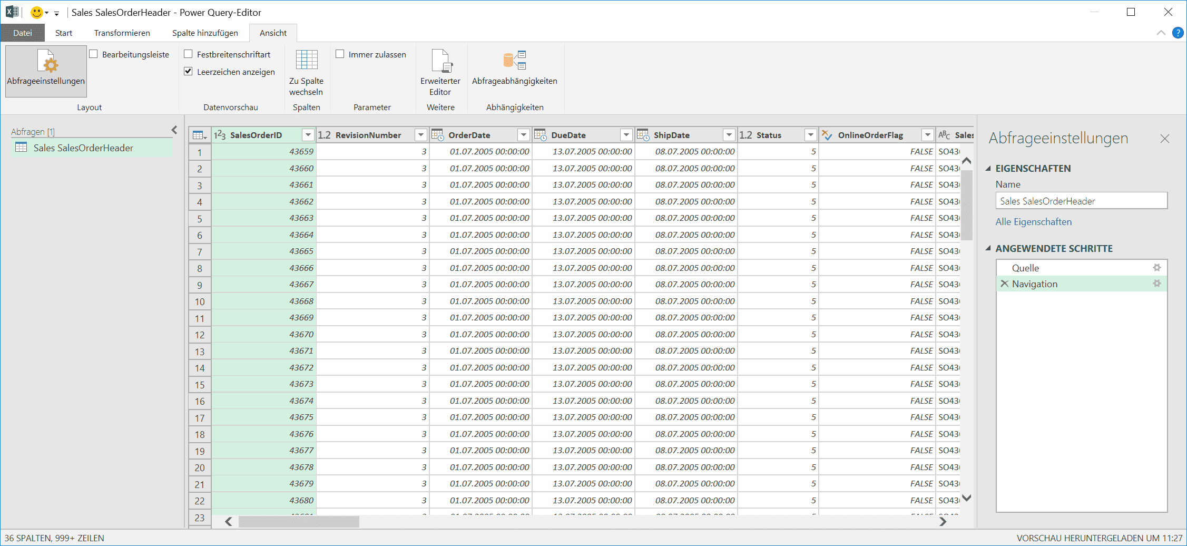Collapse the EIGENSCHAFTEN section

988,169
